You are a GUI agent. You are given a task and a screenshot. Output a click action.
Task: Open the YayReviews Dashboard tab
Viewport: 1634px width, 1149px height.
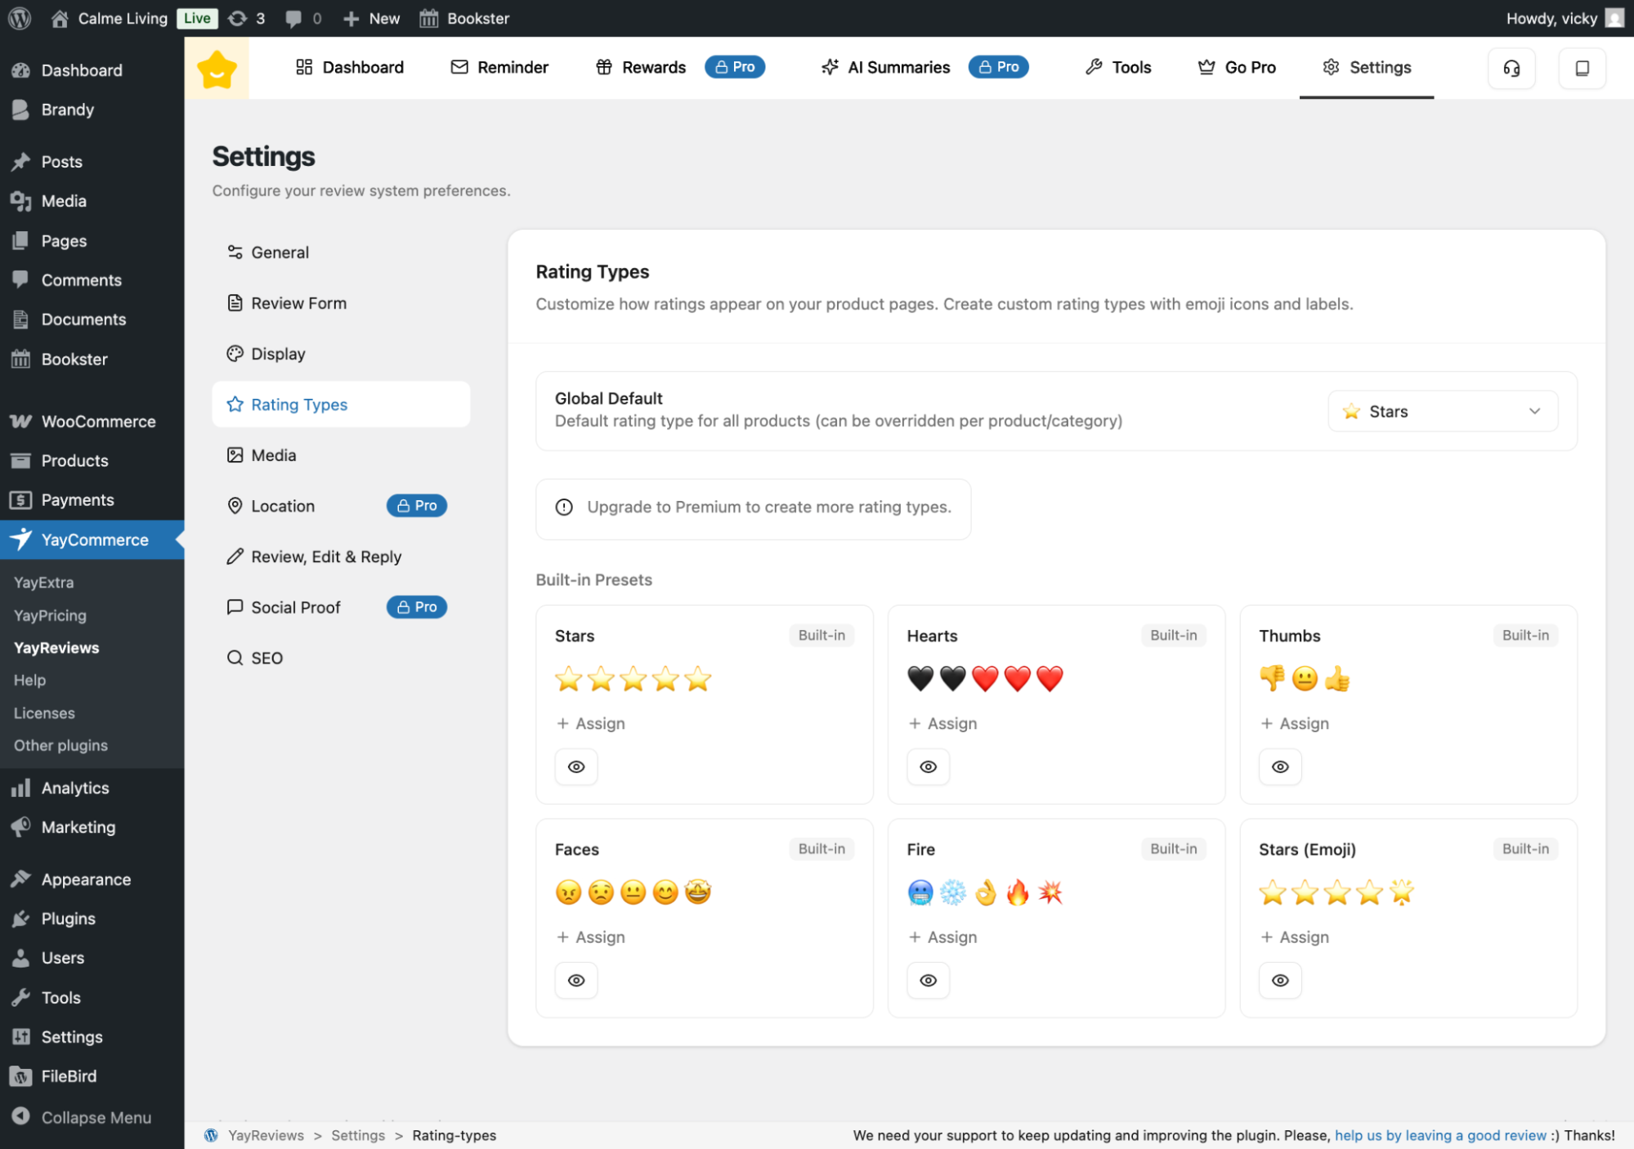tap(350, 67)
